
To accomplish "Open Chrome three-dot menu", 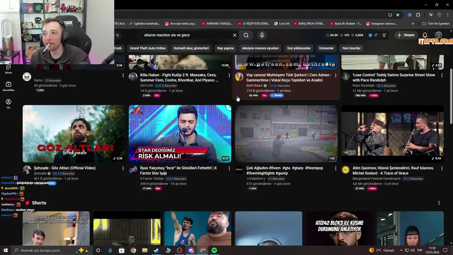I will point(448,15).
